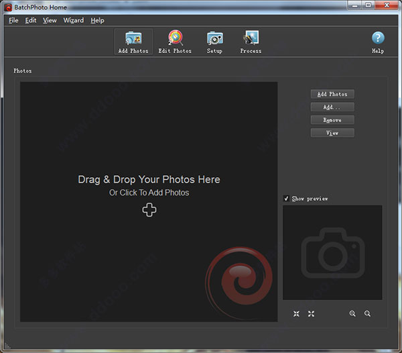Click the camera preview placeholder
This screenshot has width=402, height=353.
[332, 252]
